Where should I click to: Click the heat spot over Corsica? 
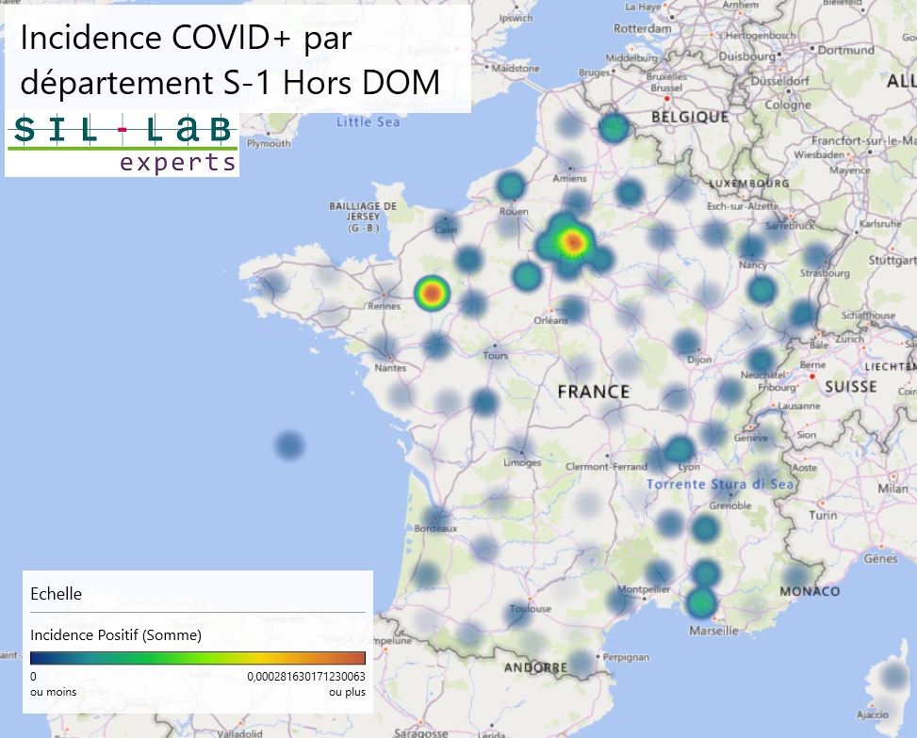(892, 676)
